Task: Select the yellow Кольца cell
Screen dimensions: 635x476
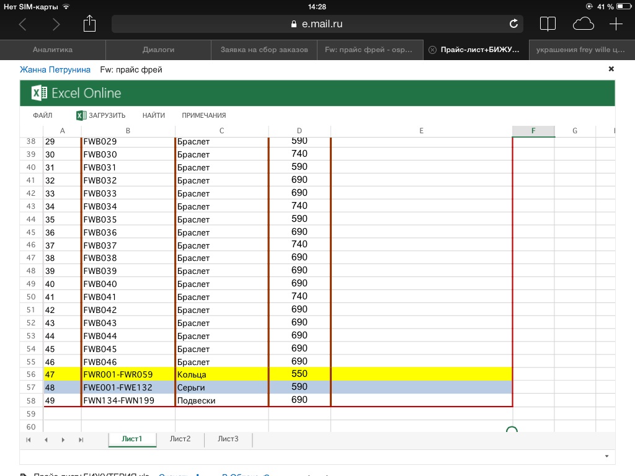Action: click(221, 374)
